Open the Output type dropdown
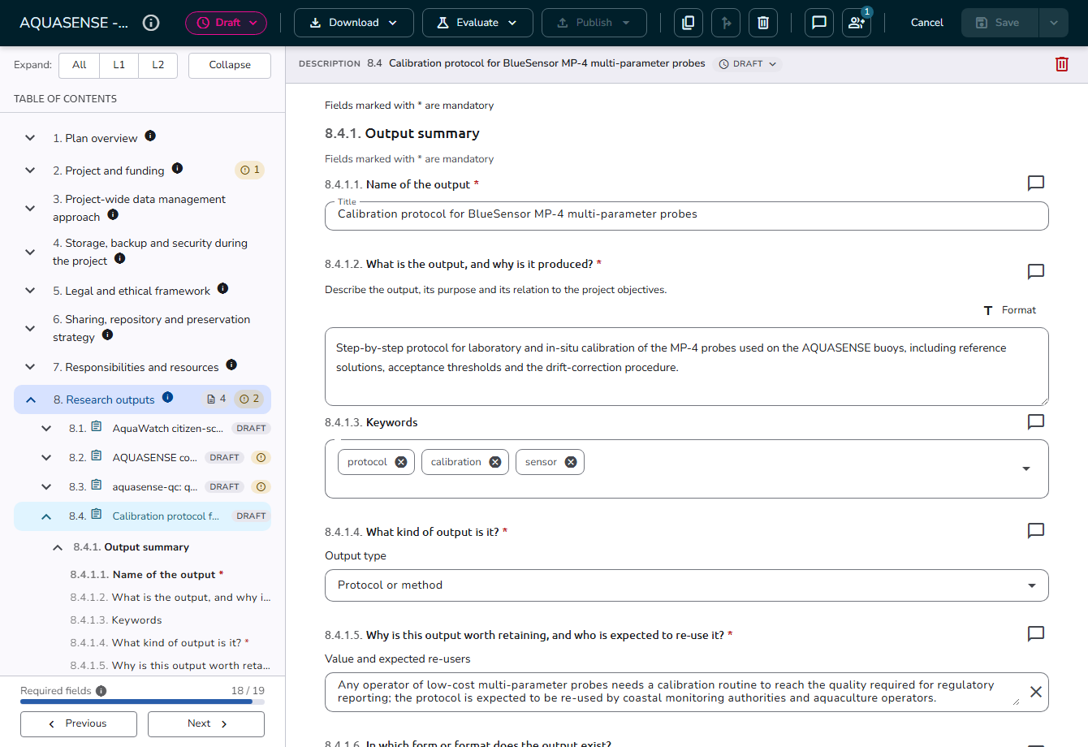 click(x=687, y=585)
